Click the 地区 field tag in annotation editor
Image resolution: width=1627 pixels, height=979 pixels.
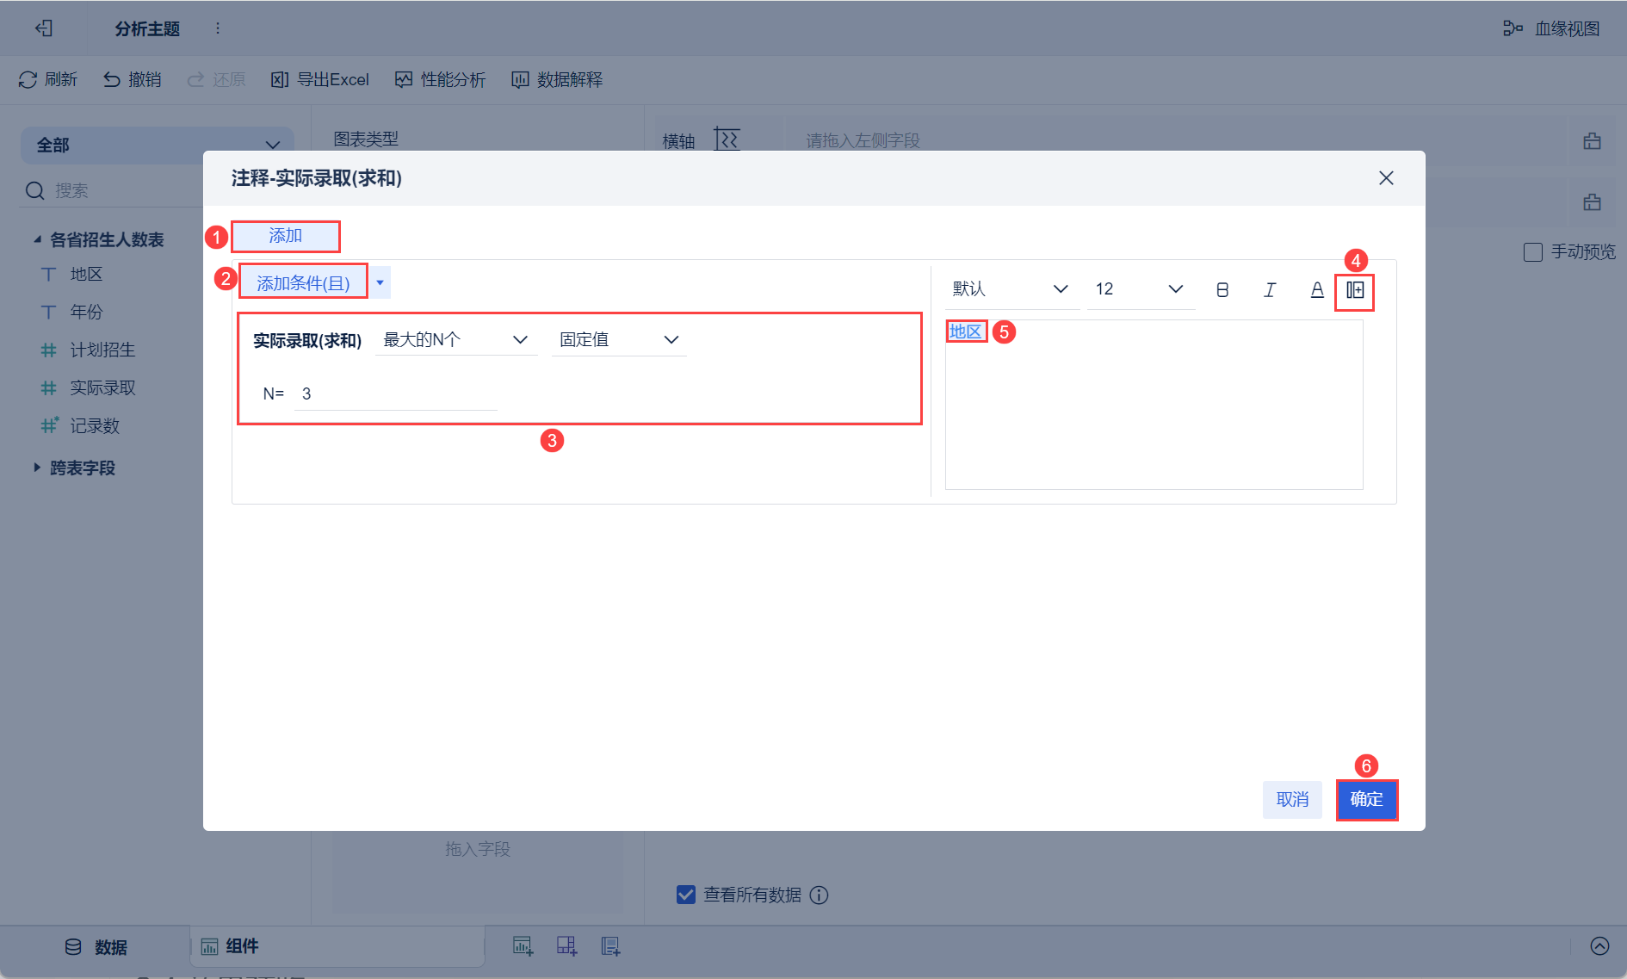coord(966,331)
